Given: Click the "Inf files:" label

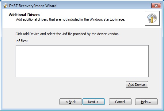Looking at the screenshot, I should point(21,41).
